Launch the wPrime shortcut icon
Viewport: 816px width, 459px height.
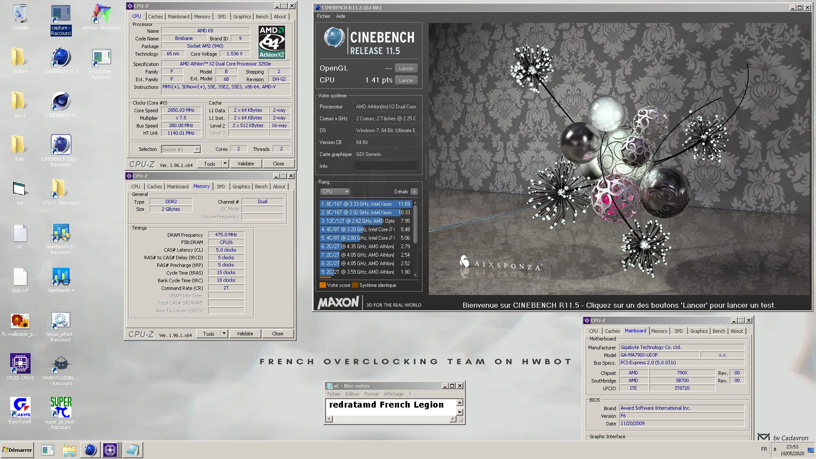click(102, 17)
